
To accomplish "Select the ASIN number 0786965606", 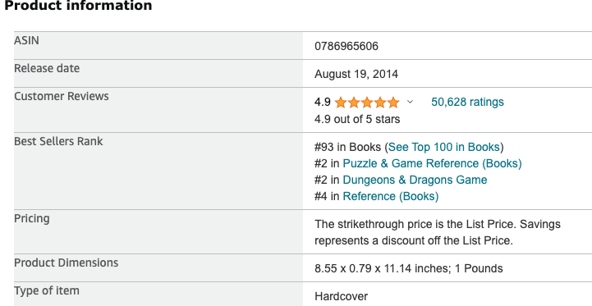I will point(346,46).
